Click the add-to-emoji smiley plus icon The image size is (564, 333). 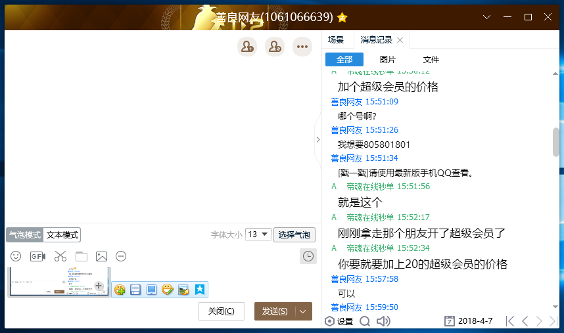(120, 290)
